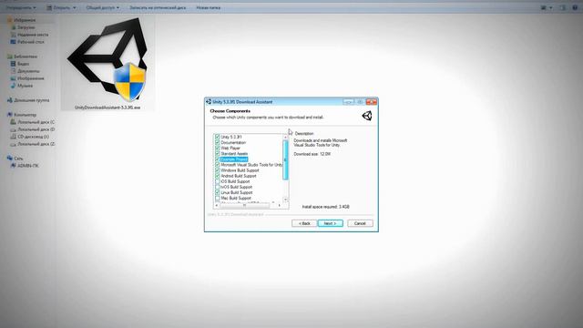Screen dimensions: 583x328
Task: Uncheck Android Build Support component
Action: pos(218,176)
